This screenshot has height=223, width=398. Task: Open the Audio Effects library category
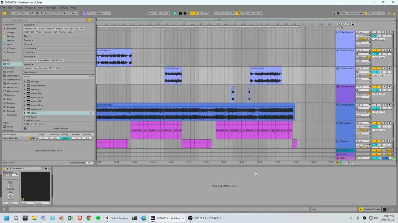click(14, 80)
